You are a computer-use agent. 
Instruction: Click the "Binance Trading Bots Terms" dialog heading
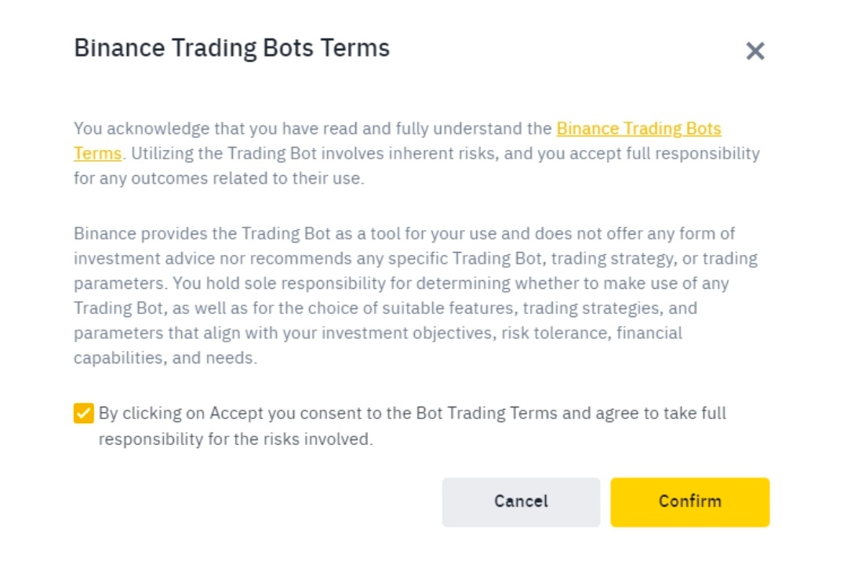(231, 48)
